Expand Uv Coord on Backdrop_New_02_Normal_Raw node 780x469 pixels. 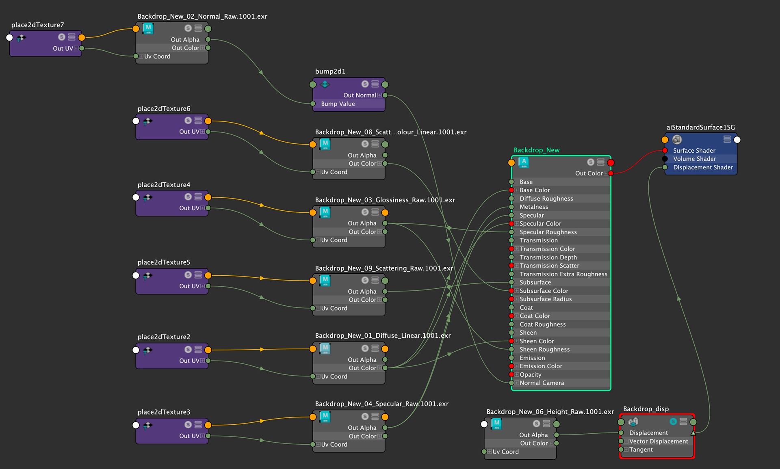click(141, 56)
